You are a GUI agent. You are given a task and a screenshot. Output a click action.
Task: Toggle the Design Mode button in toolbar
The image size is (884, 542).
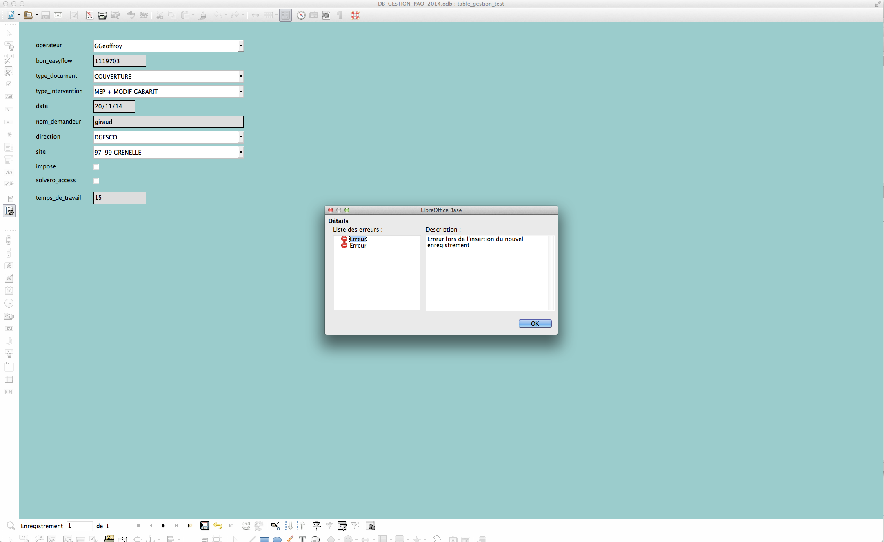[x=285, y=15]
